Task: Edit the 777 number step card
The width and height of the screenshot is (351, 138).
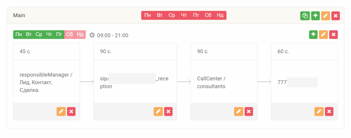Action: pyautogui.click(x=319, y=111)
